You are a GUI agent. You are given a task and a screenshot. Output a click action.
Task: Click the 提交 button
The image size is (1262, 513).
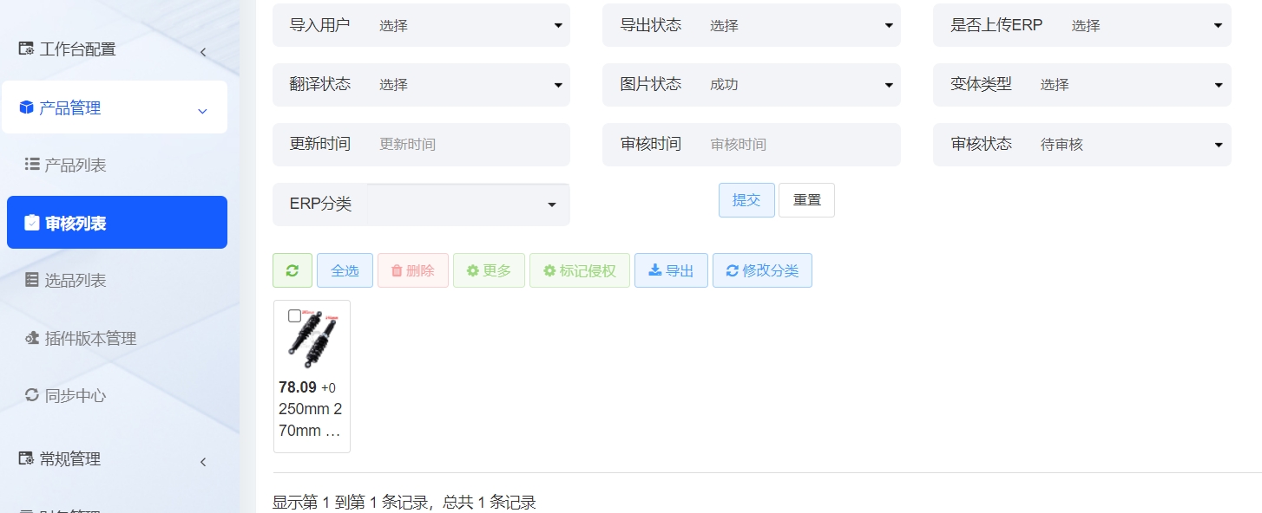[x=746, y=200]
